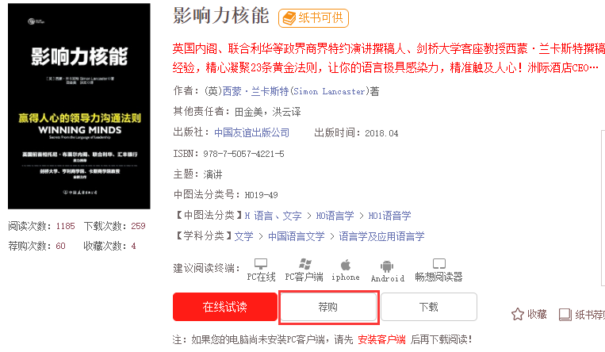The width and height of the screenshot is (605, 352).
Task: Click the 纸书荐购 book icon
Action: tap(565, 315)
